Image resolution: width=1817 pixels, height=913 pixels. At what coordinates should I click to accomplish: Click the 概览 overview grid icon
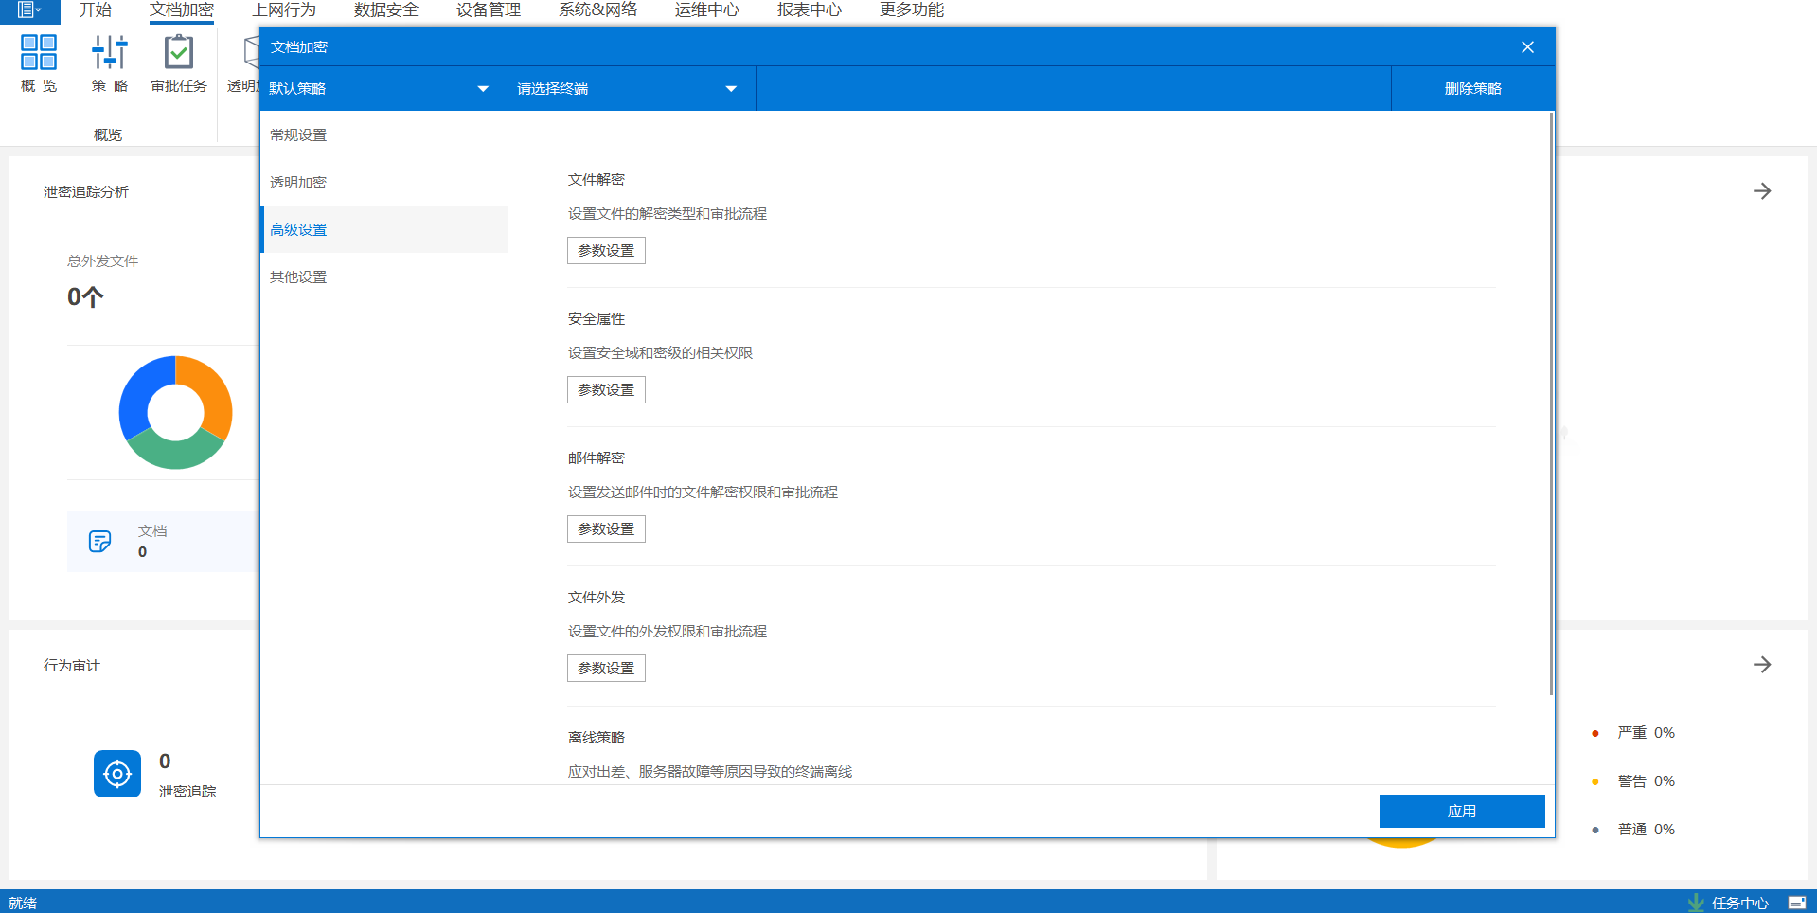click(x=39, y=53)
